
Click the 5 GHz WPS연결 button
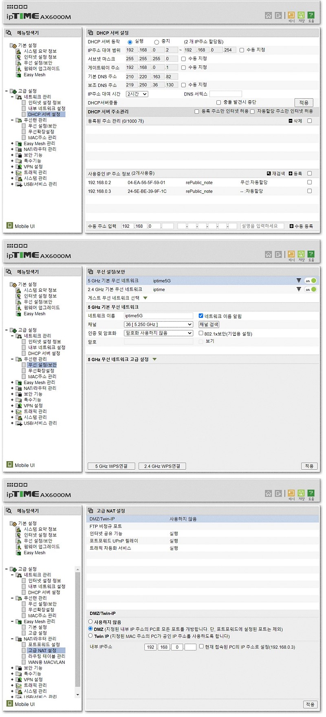click(111, 466)
